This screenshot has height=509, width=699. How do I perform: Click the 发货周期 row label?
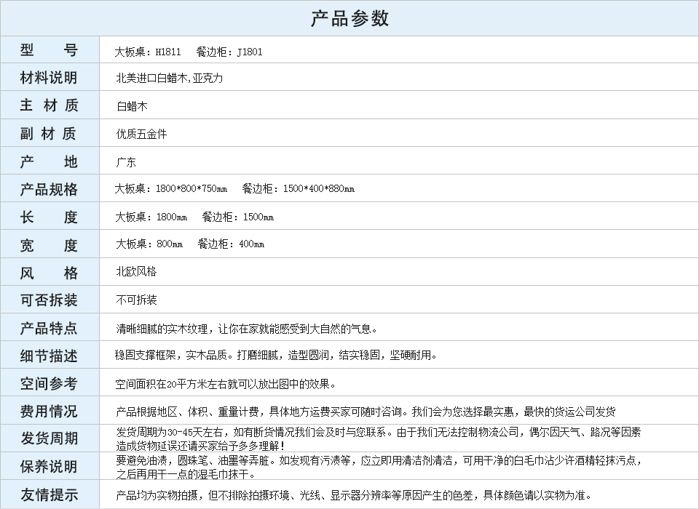coord(49,438)
